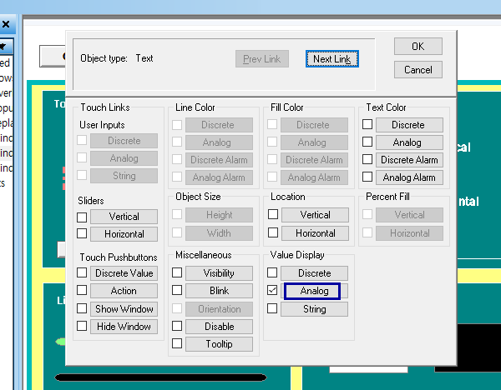Open Location Vertical link
The width and height of the screenshot is (501, 390).
(315, 215)
